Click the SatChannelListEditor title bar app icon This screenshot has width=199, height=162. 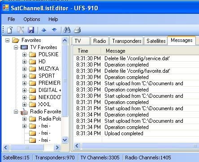6,8
